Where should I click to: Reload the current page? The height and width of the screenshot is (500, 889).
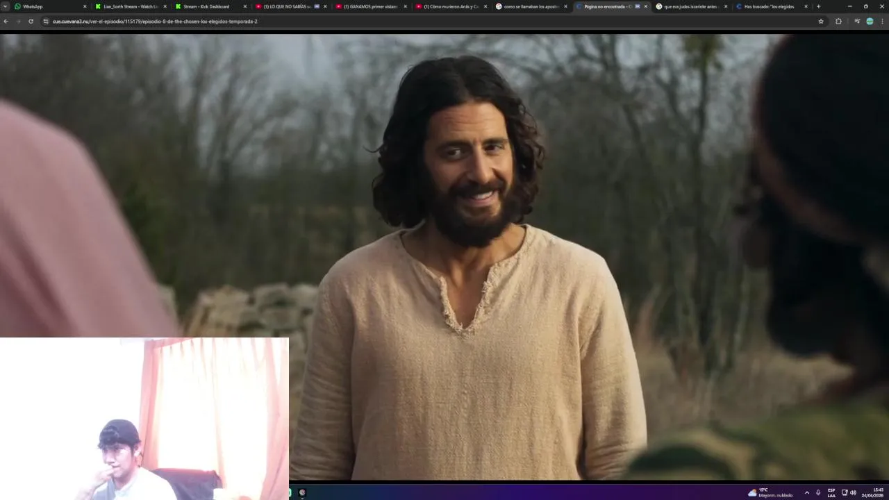click(31, 21)
